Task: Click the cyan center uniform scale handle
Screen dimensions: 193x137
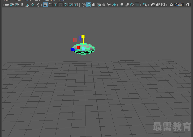Action: [x=84, y=49]
